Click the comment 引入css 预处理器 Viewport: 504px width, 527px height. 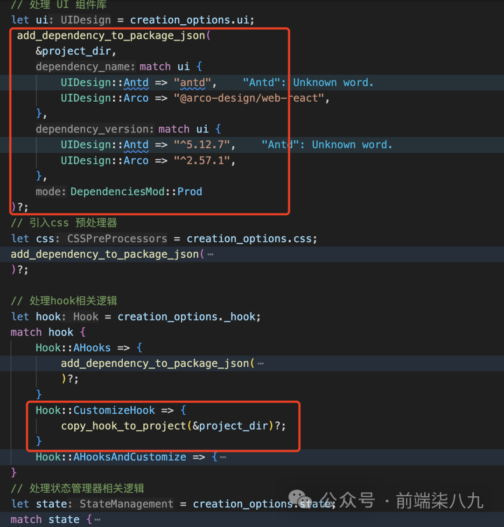(63, 223)
